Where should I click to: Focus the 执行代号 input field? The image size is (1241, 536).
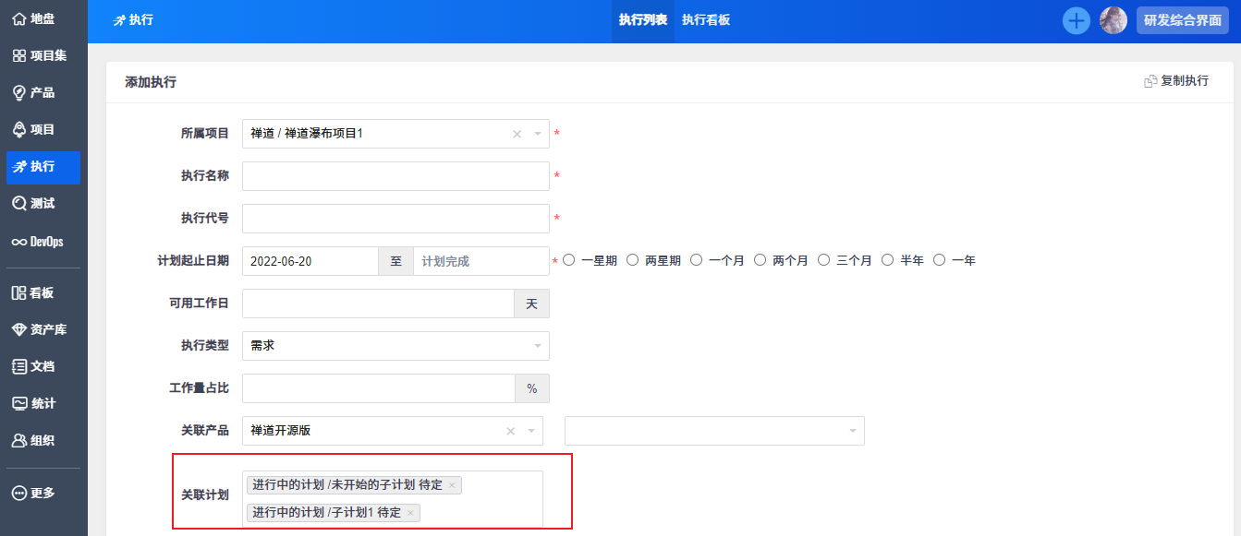coord(395,219)
